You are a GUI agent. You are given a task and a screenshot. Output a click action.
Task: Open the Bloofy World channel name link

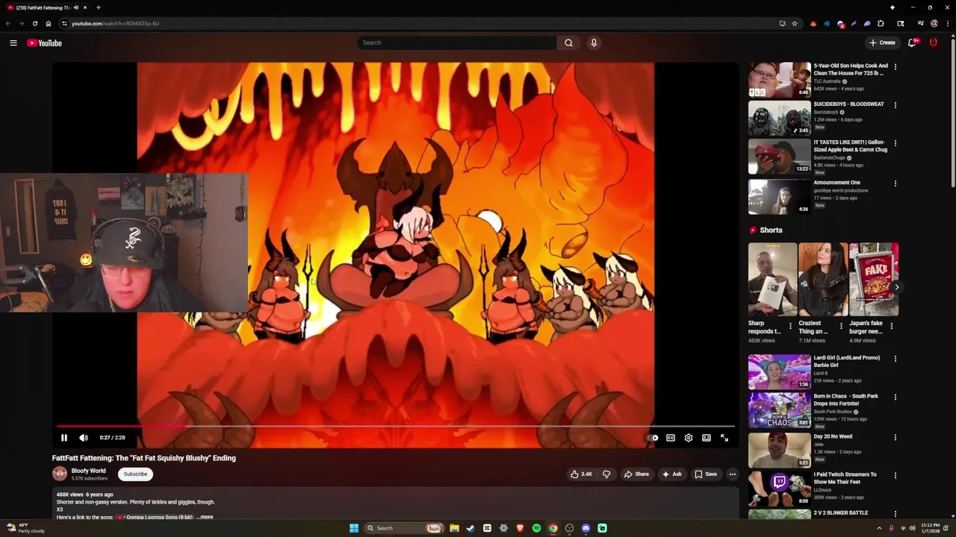88,471
